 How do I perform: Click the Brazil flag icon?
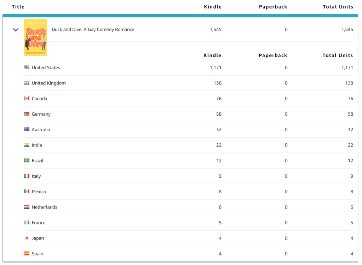[27, 160]
